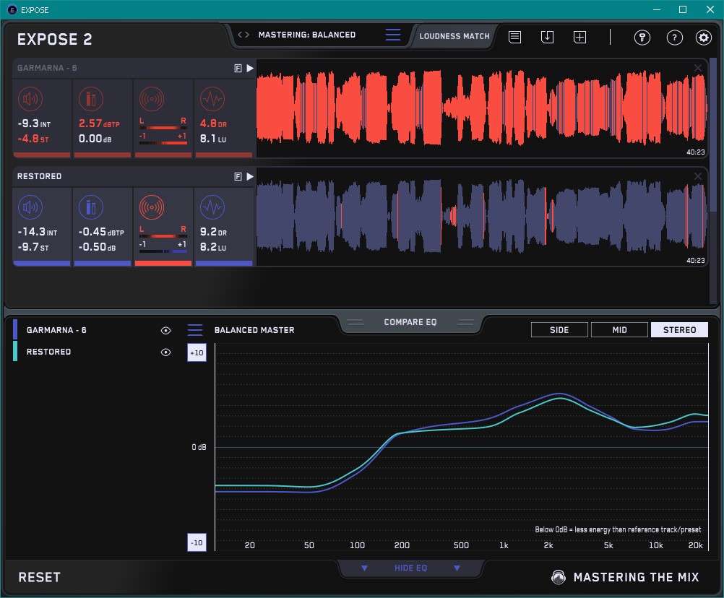This screenshot has height=598, width=724.
Task: Switch EQ view to Mid
Action: coord(619,330)
